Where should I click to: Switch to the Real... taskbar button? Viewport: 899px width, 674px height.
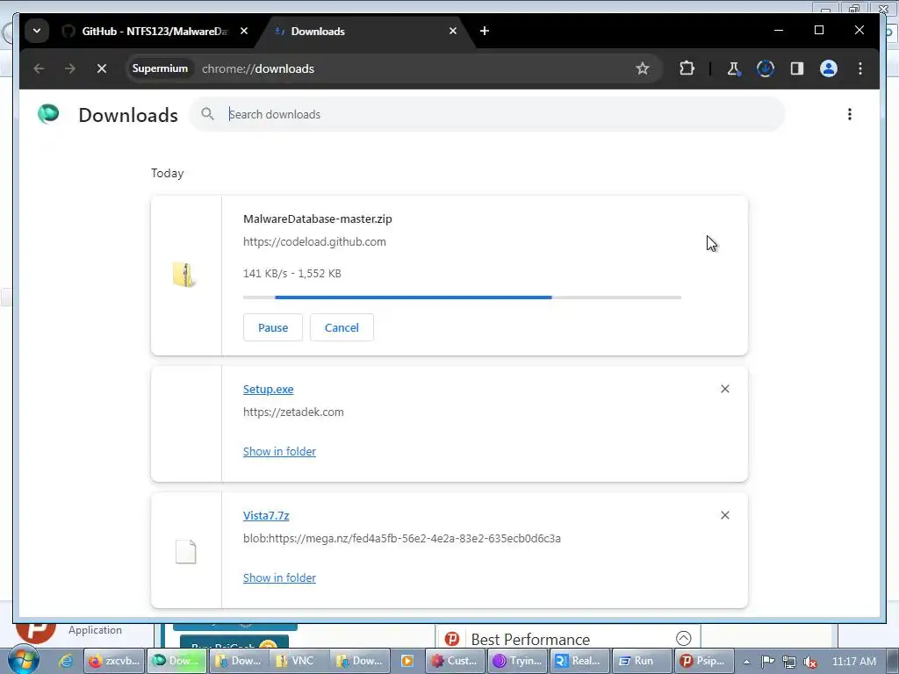click(579, 661)
